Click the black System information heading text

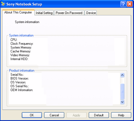coord(27,22)
